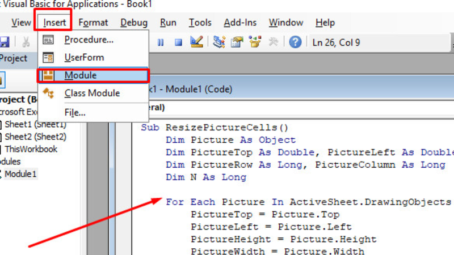Open Help question mark icon
Image resolution: width=454 pixels, height=255 pixels.
pos(295,42)
